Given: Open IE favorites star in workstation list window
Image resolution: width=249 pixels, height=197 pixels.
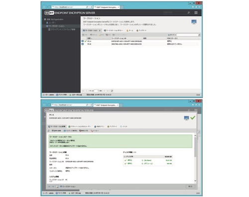Looking at the screenshot, I should (x=196, y=7).
